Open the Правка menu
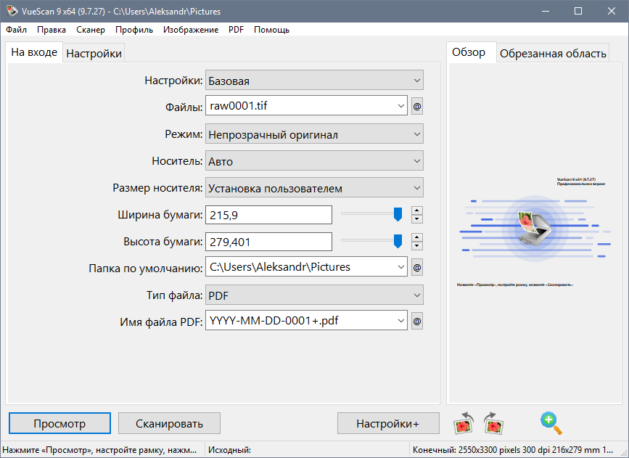Viewport: 629px width, 458px height. pos(52,30)
